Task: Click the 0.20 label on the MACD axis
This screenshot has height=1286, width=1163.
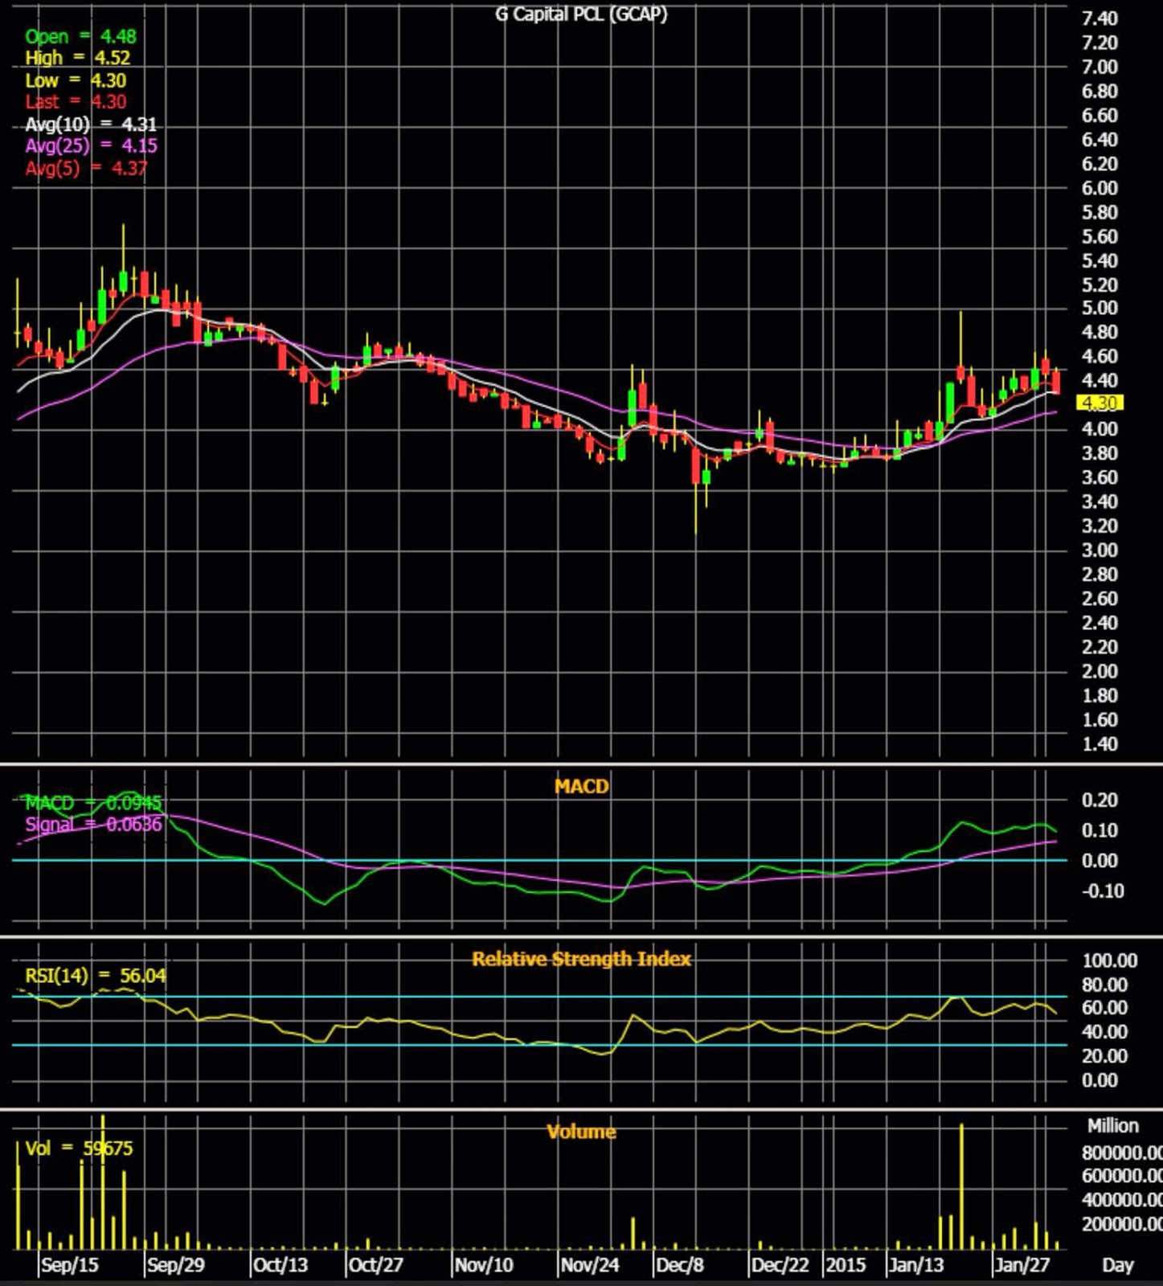Action: point(1100,800)
